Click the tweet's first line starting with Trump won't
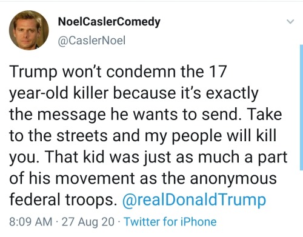303x237 pixels. (118, 72)
